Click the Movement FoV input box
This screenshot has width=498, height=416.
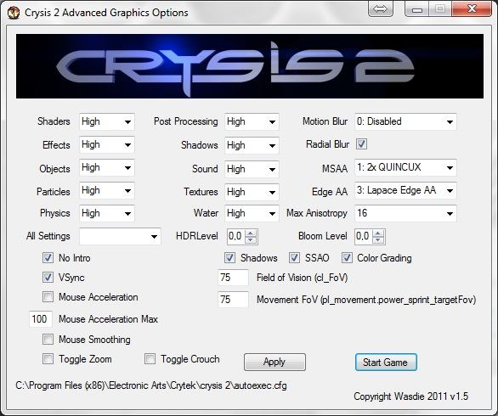pos(233,300)
